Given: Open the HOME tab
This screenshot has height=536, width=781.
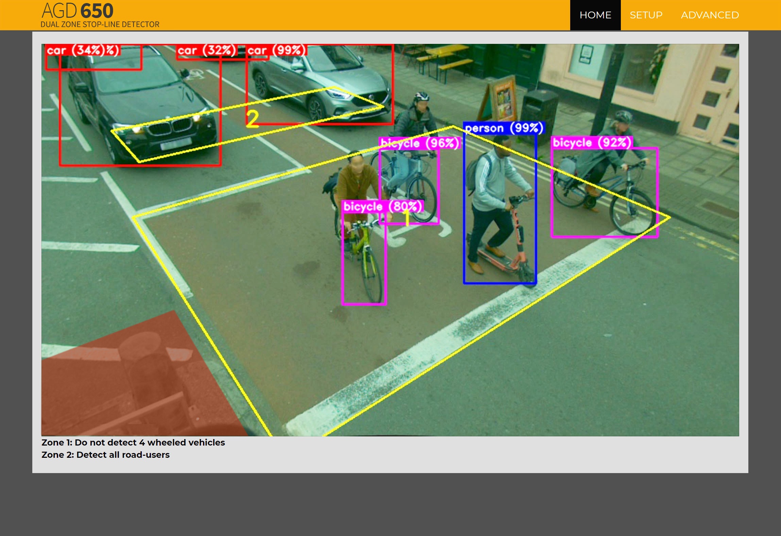Looking at the screenshot, I should click(x=595, y=15).
